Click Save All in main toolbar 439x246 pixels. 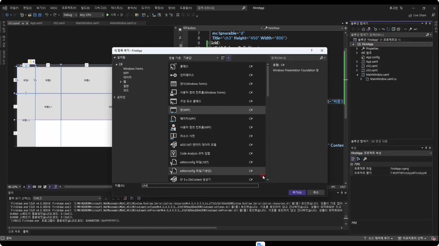coord(40,15)
